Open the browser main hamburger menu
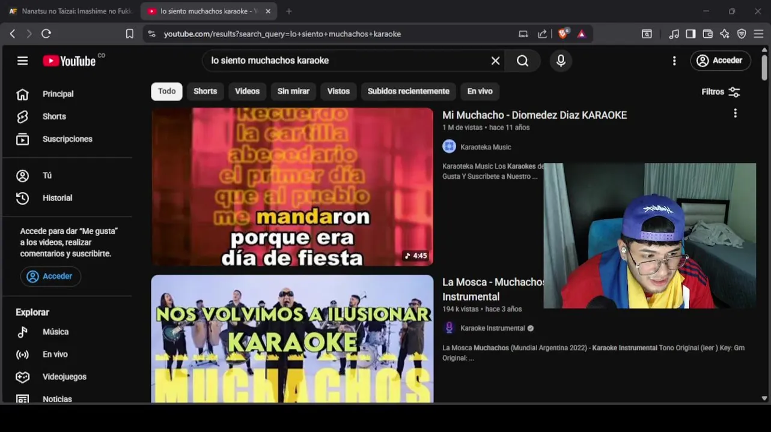Screen dimensions: 771x432 (x=758, y=34)
